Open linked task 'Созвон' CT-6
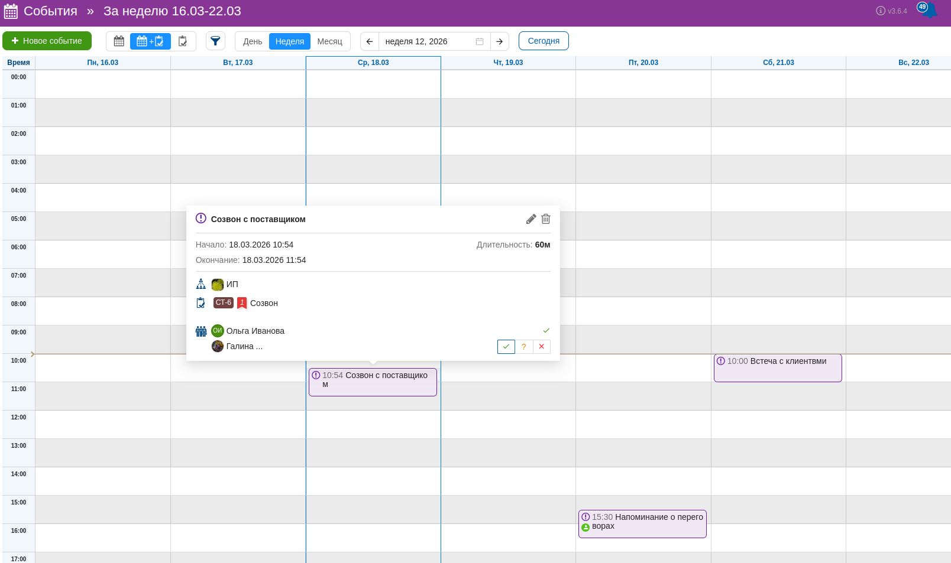The width and height of the screenshot is (951, 563). pos(263,303)
